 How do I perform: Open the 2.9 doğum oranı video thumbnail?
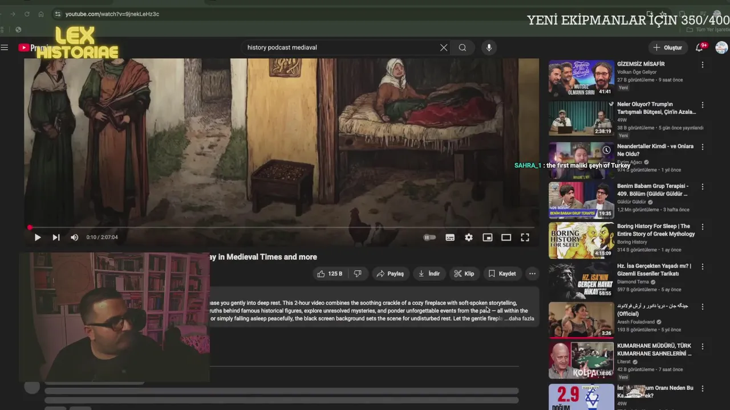point(581,397)
